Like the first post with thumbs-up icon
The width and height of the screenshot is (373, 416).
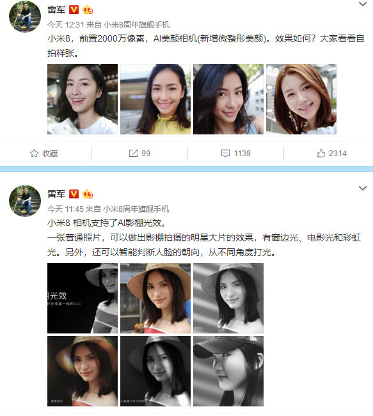pos(321,154)
